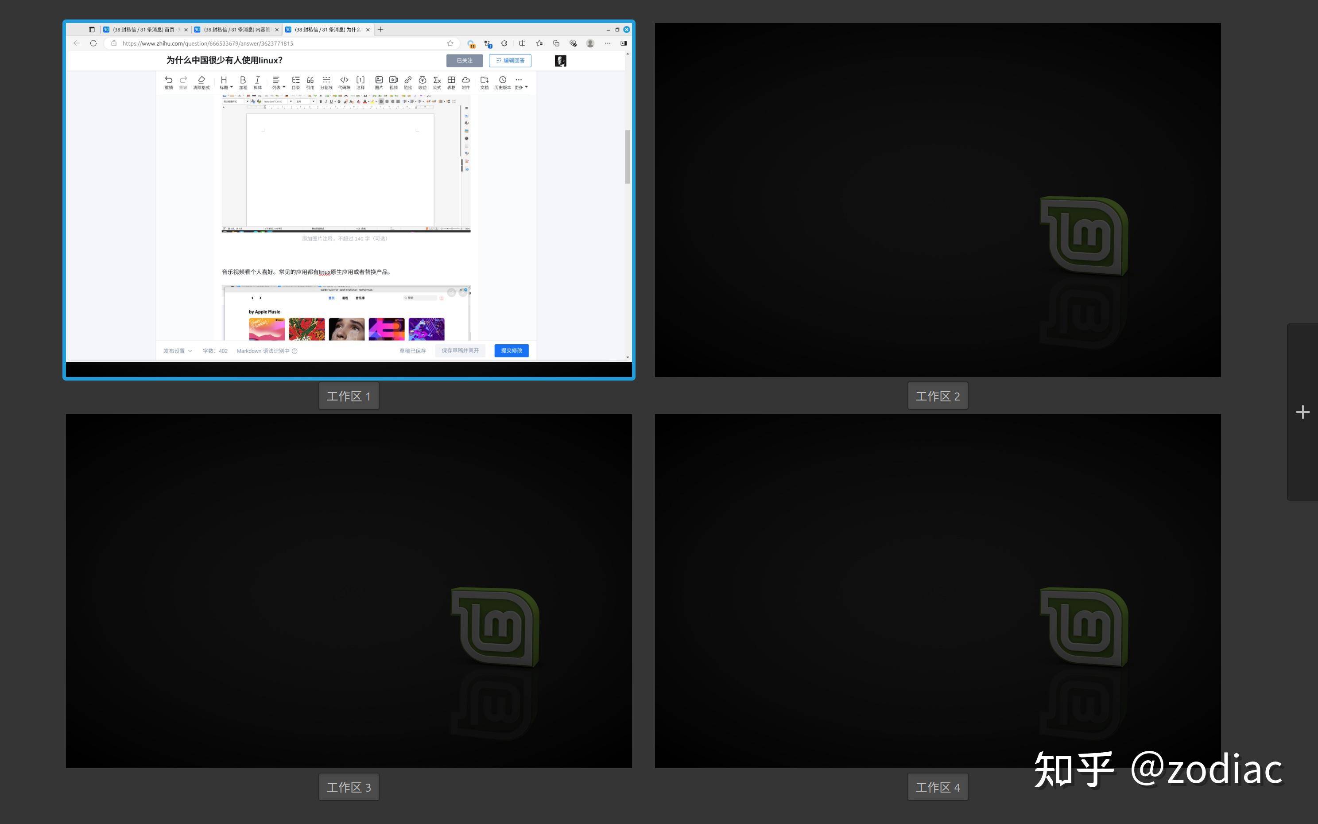Add a 注释 footnote annotation
1318x824 pixels.
[361, 82]
